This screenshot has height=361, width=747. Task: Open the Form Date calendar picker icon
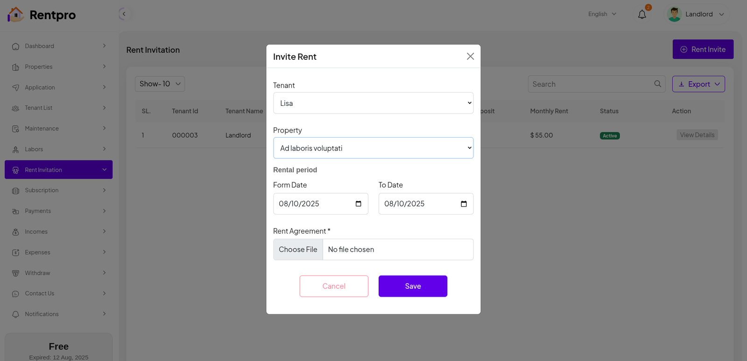coord(358,204)
